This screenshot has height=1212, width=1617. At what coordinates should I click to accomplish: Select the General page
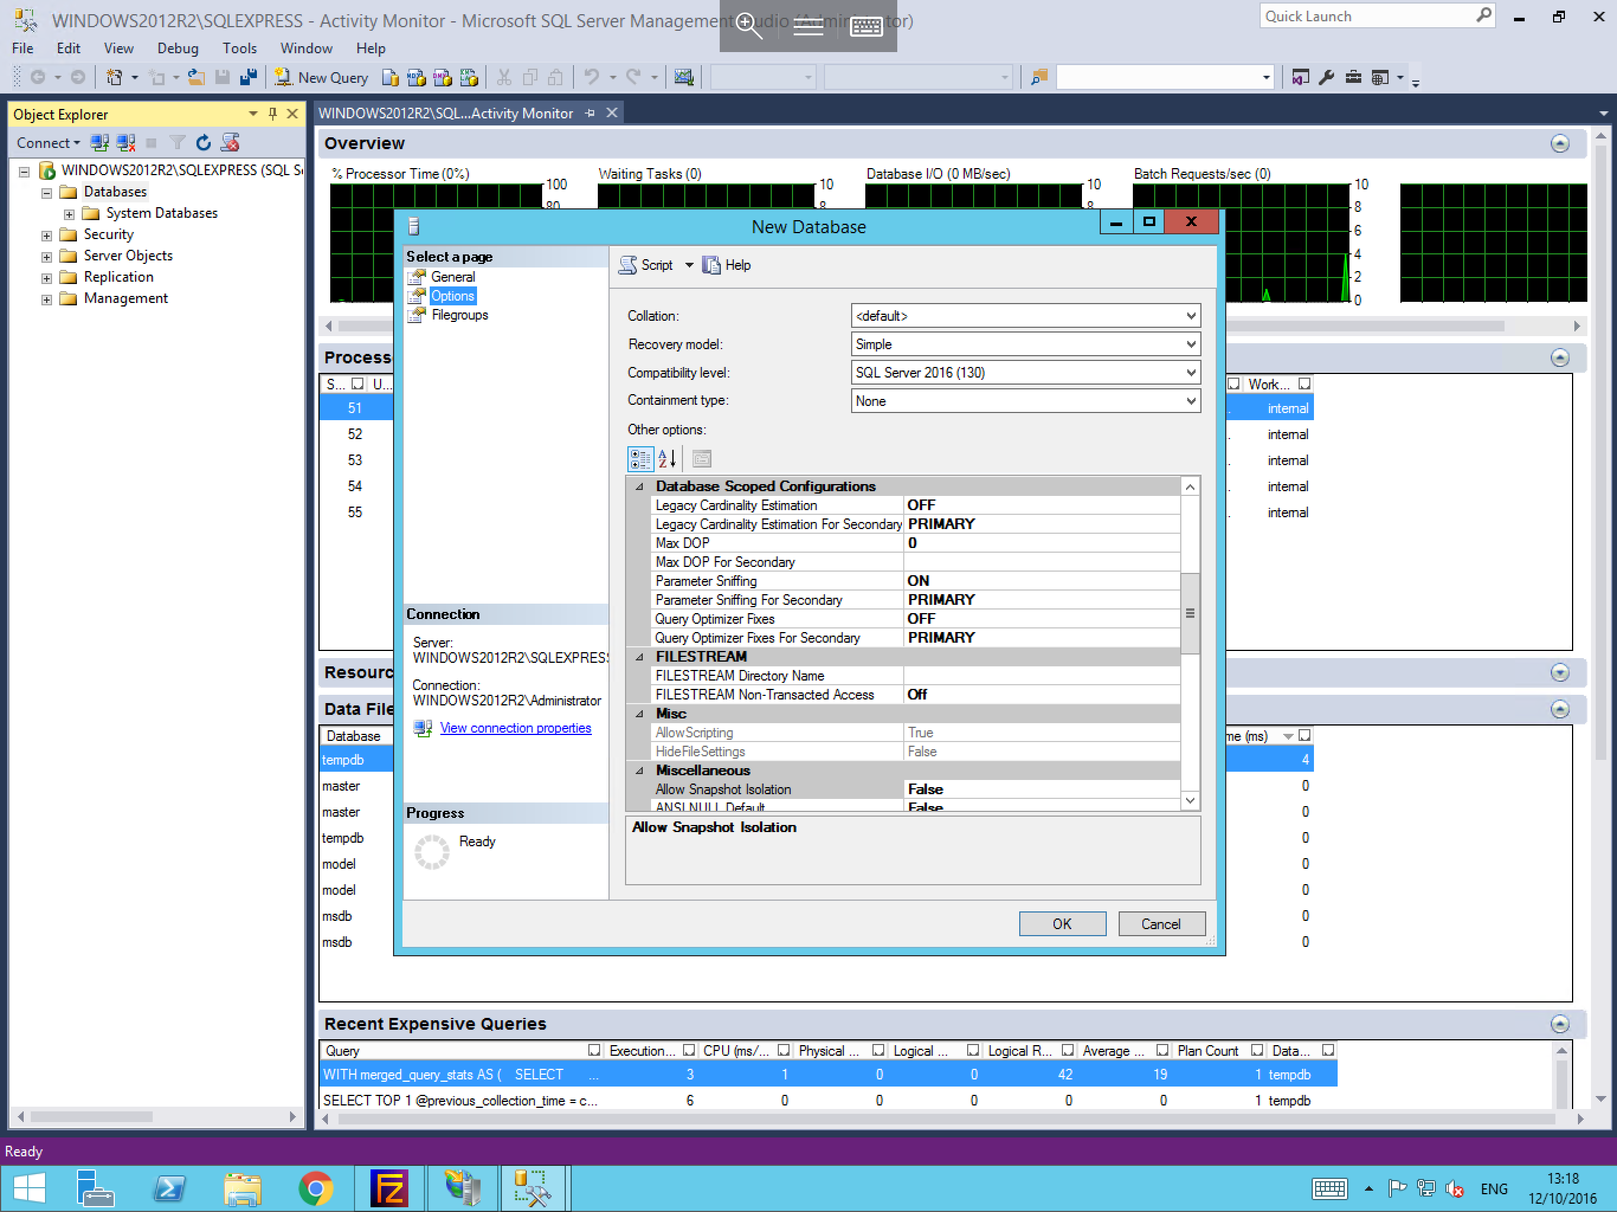click(x=453, y=277)
